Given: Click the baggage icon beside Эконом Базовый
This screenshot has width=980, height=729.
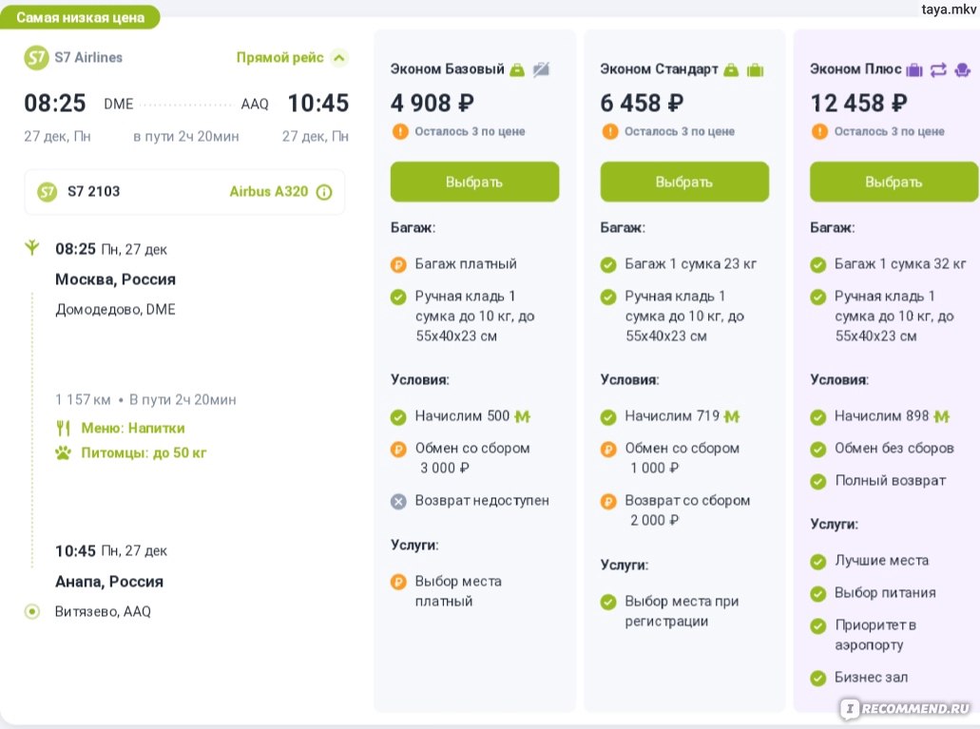Looking at the screenshot, I should coord(517,69).
